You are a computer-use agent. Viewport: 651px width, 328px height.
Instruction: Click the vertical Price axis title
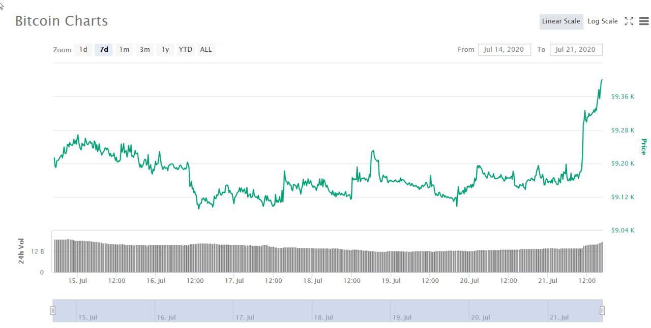point(643,147)
